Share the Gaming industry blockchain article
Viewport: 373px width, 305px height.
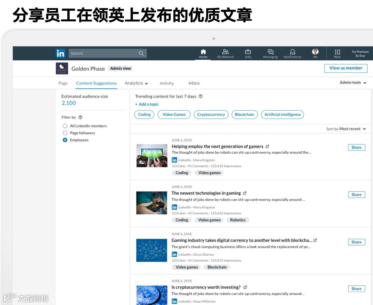(x=356, y=242)
